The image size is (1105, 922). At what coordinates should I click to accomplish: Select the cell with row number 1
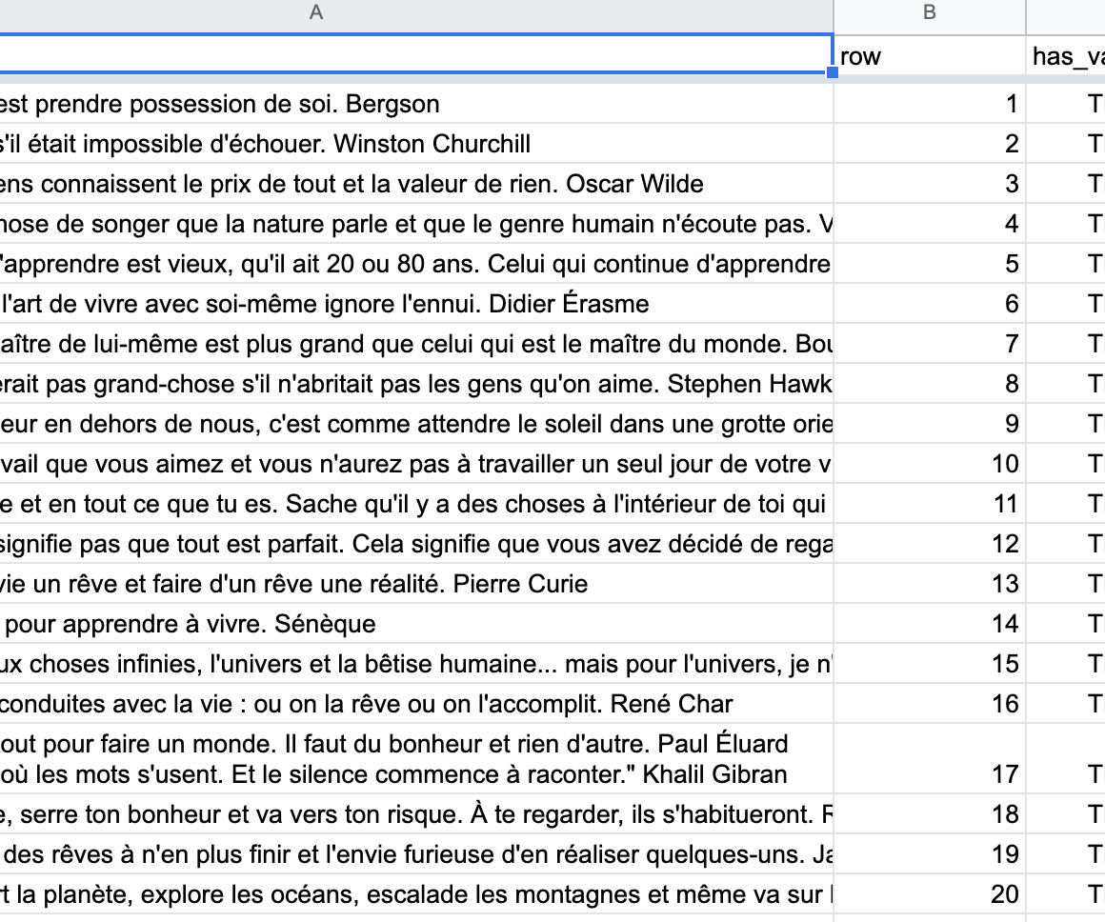pos(929,104)
